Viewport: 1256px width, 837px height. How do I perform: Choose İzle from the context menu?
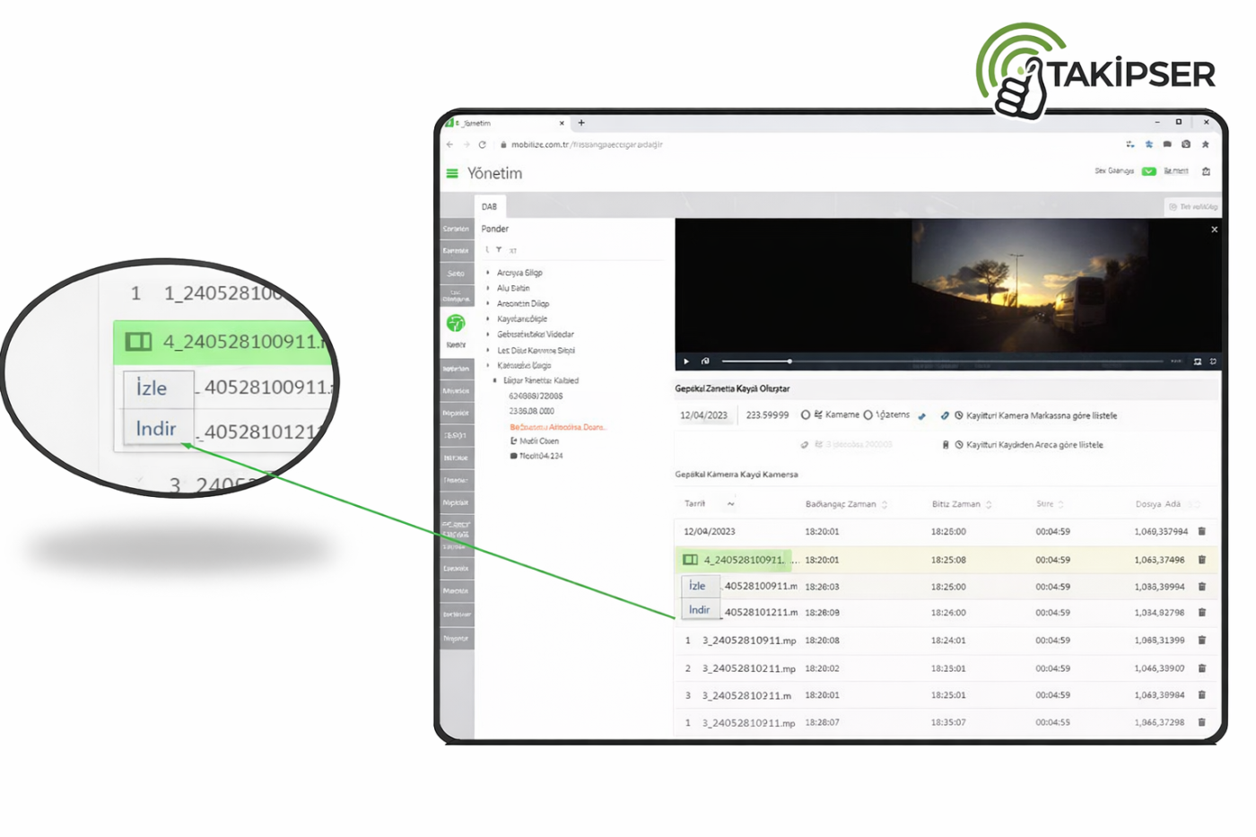click(698, 586)
